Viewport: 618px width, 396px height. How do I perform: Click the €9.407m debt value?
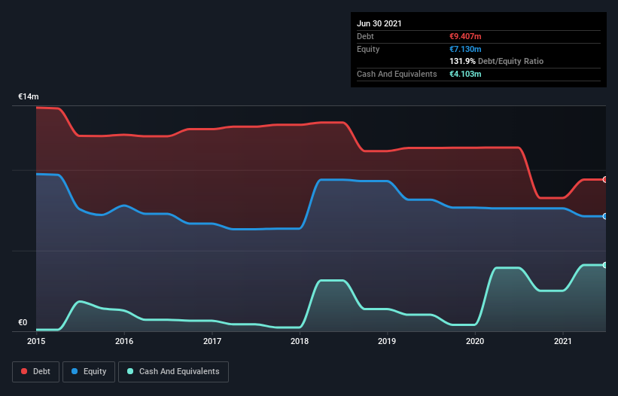tap(465, 36)
